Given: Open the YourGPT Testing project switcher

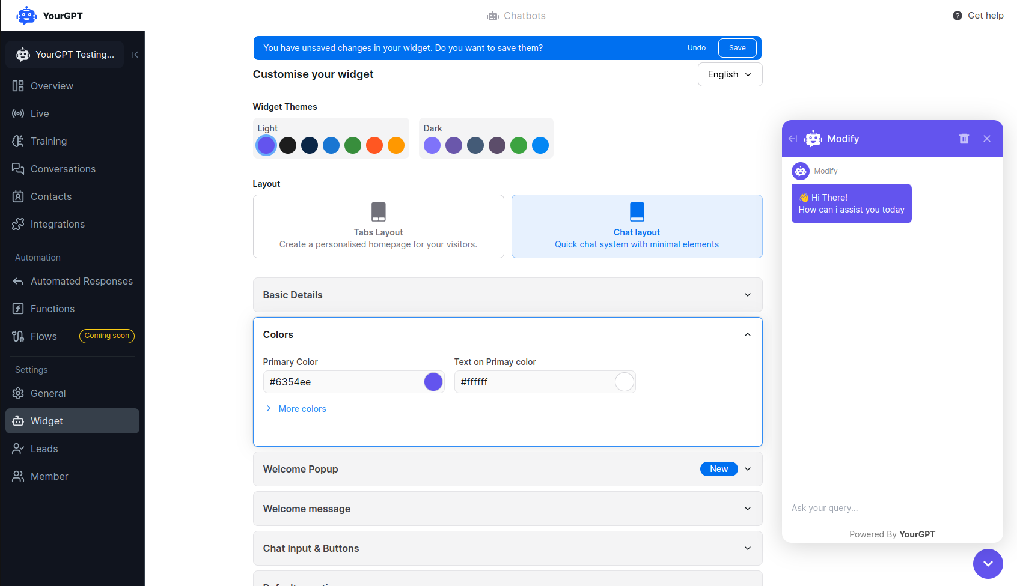Looking at the screenshot, I should pos(65,55).
